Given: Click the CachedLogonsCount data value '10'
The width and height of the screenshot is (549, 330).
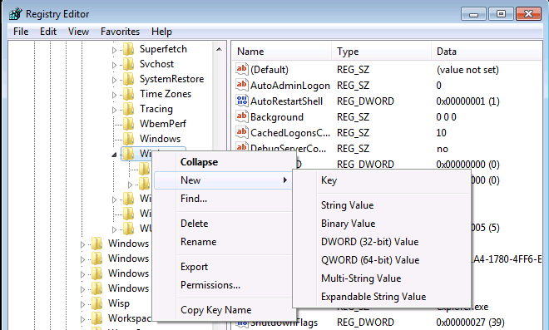Looking at the screenshot, I should coord(441,133).
